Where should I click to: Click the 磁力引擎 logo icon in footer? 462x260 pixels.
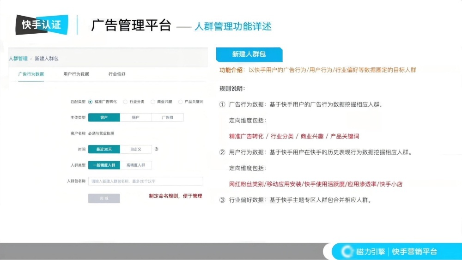[347, 252]
